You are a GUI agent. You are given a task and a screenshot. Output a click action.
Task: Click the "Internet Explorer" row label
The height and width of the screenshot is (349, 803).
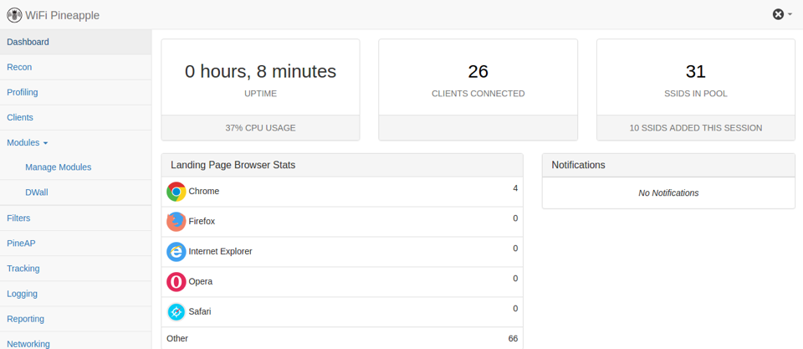220,252
